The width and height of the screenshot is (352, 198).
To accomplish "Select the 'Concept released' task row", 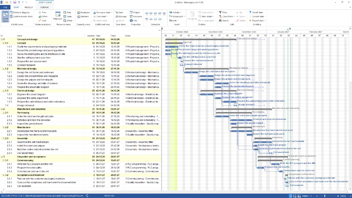I will (x=81, y=65).
